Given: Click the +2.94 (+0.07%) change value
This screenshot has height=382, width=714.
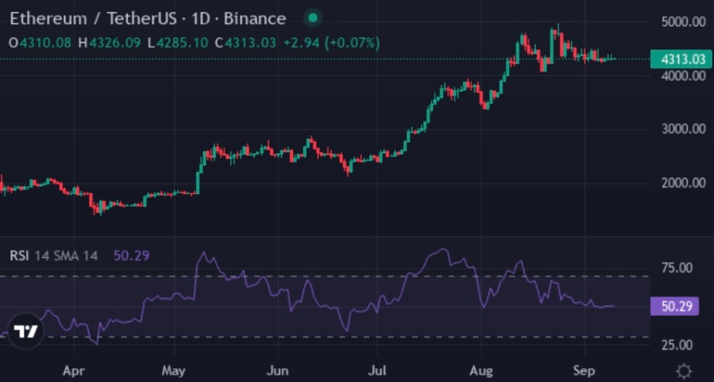Looking at the screenshot, I should tap(331, 43).
